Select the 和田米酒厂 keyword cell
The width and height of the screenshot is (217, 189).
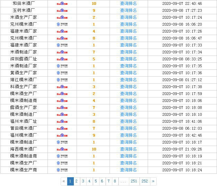click(x=24, y=3)
